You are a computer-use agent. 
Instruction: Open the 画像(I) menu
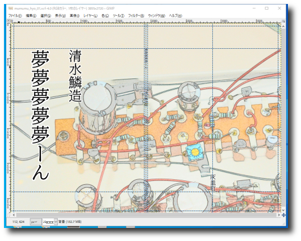(x=74, y=16)
